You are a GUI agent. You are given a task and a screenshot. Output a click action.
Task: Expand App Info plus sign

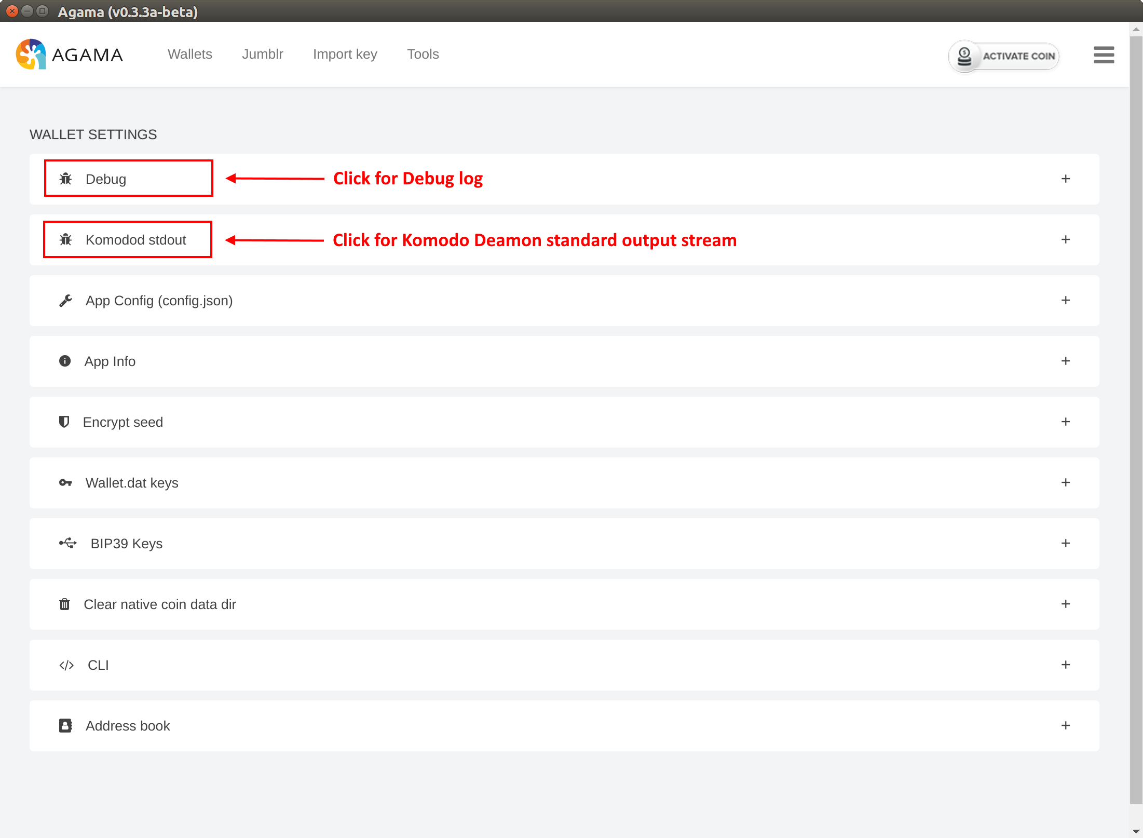(x=1066, y=361)
